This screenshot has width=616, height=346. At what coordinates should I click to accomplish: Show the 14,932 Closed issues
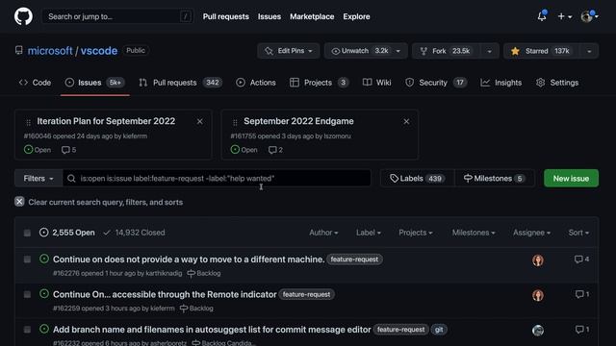tap(134, 233)
